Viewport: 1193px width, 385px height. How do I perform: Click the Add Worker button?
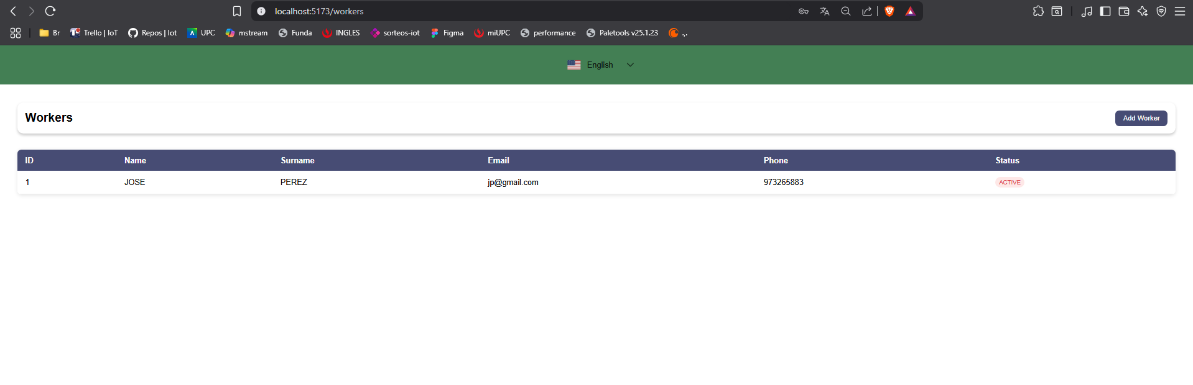(x=1141, y=118)
